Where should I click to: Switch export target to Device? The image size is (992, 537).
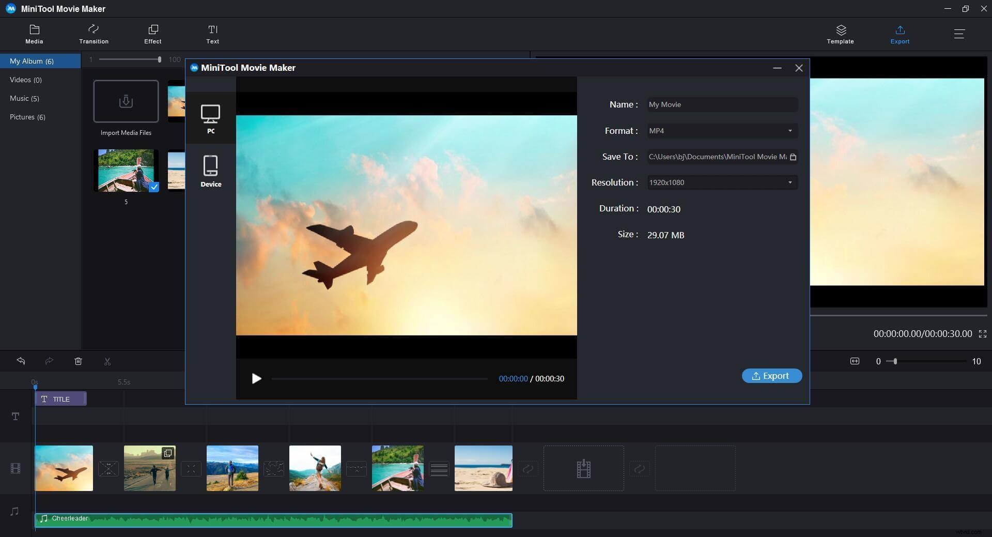coord(211,170)
